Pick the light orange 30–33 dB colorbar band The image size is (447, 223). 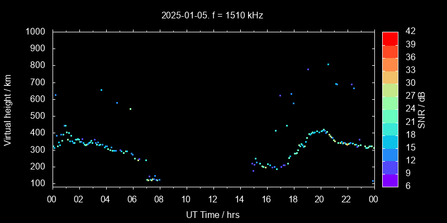(x=390, y=76)
